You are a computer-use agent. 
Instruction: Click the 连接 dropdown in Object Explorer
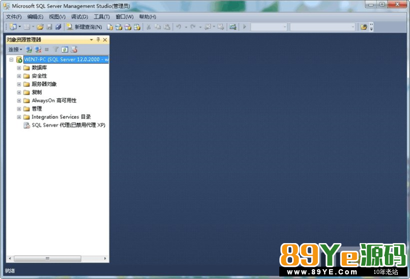point(15,49)
